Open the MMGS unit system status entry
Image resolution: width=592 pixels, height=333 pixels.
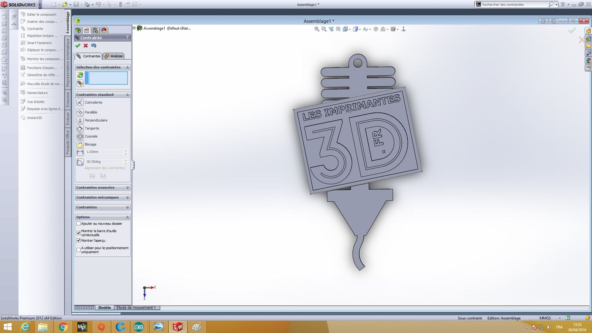(x=545, y=318)
